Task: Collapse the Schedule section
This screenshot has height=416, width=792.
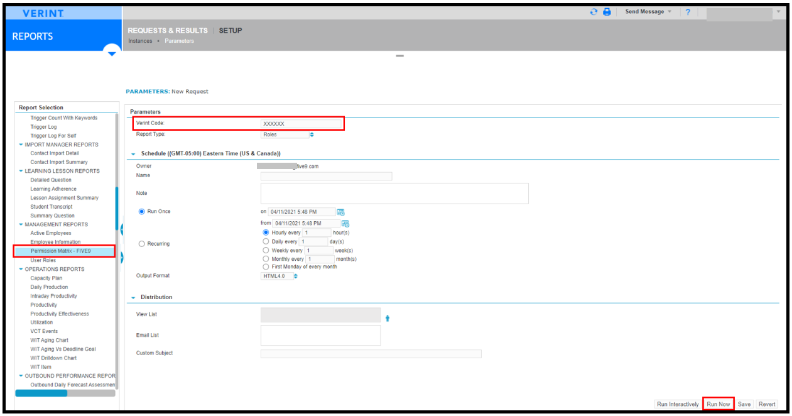Action: [133, 154]
